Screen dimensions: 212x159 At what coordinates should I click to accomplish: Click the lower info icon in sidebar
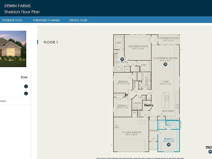tap(26, 93)
